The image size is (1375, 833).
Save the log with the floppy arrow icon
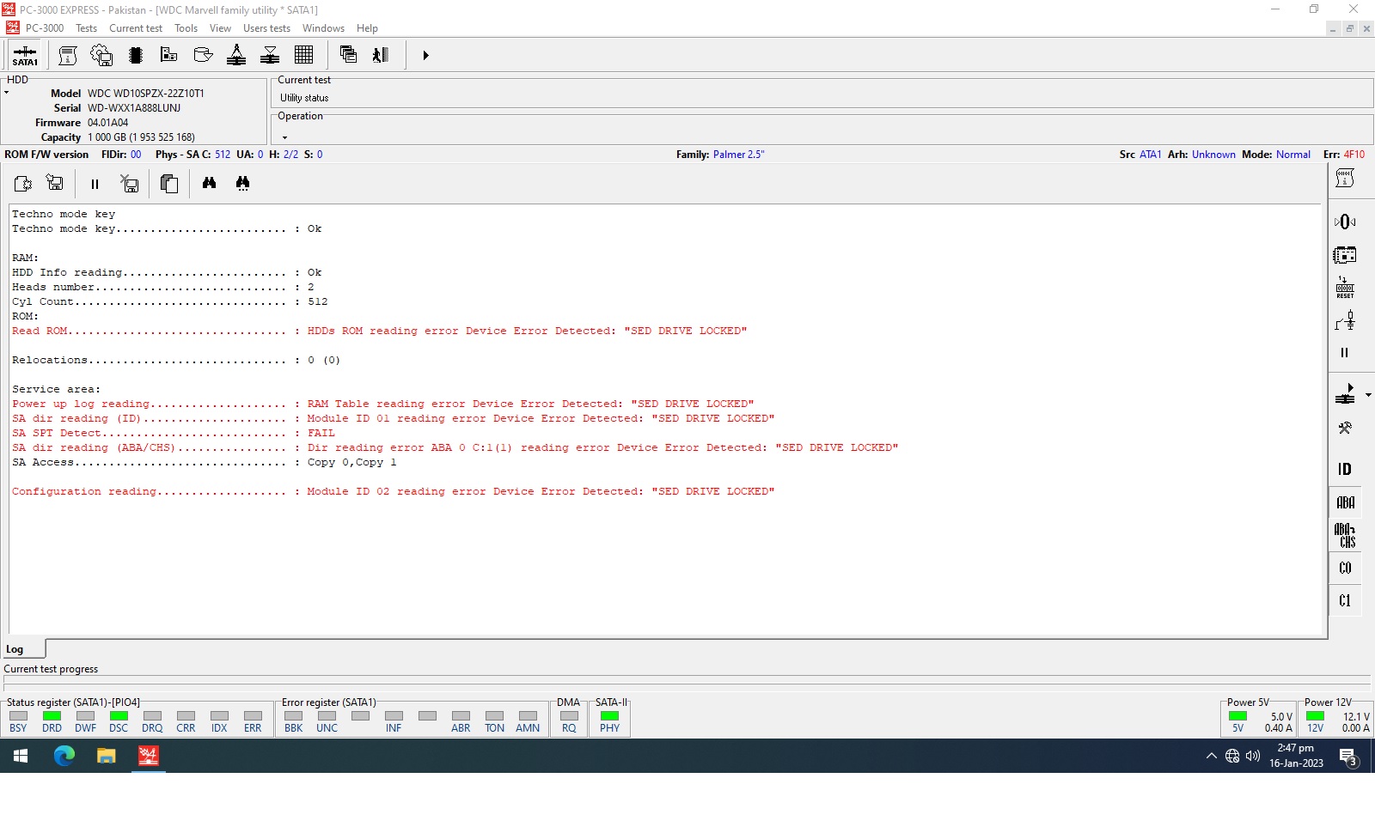(55, 184)
